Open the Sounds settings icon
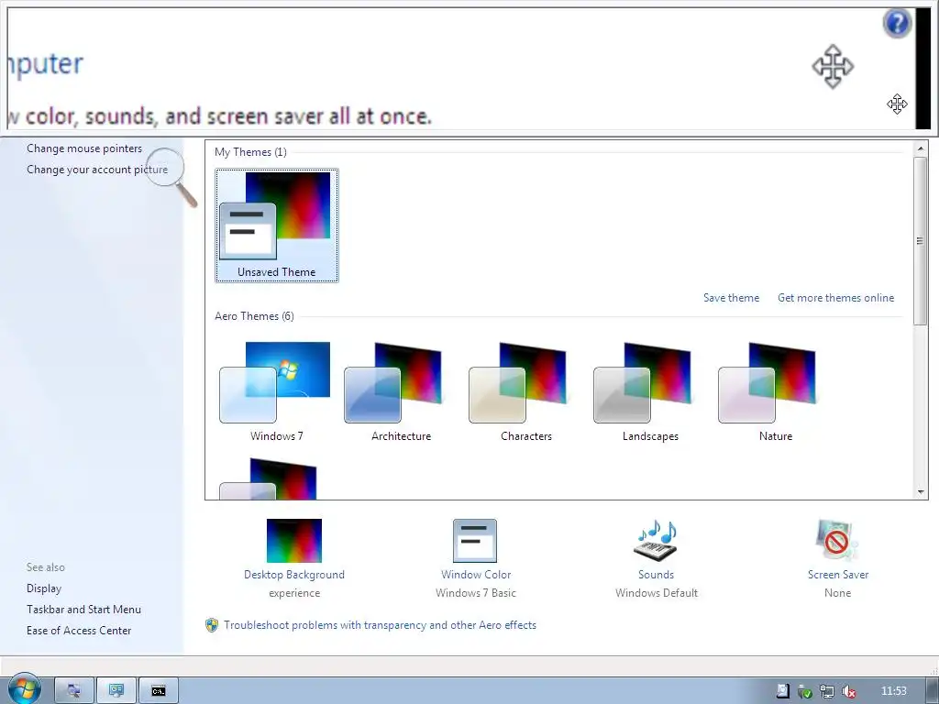 point(656,541)
